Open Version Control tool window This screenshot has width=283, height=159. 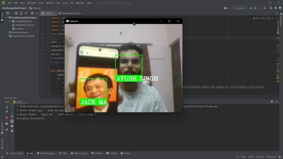[x=15, y=153]
